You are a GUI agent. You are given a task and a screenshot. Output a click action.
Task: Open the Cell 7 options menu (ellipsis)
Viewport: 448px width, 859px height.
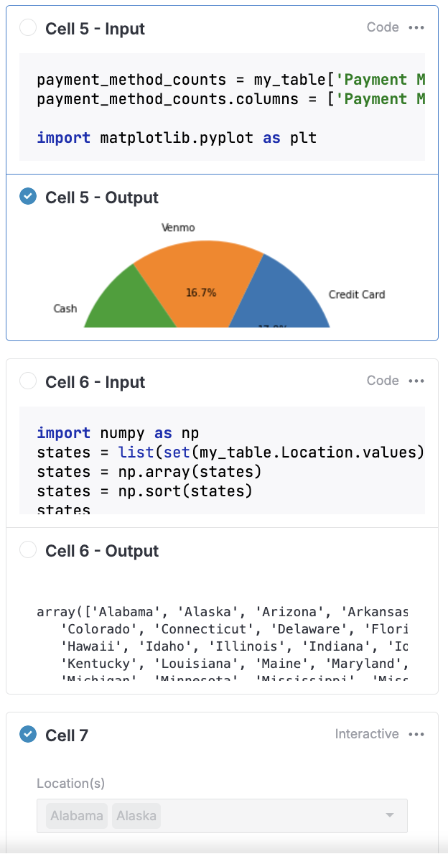point(417,734)
